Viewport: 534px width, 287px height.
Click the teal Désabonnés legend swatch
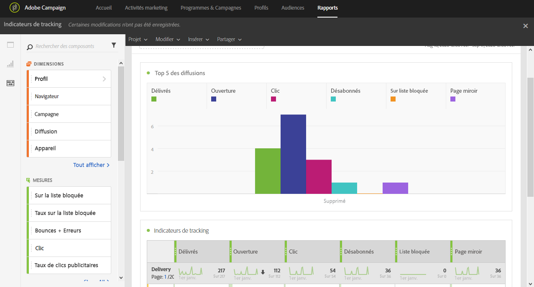333,99
